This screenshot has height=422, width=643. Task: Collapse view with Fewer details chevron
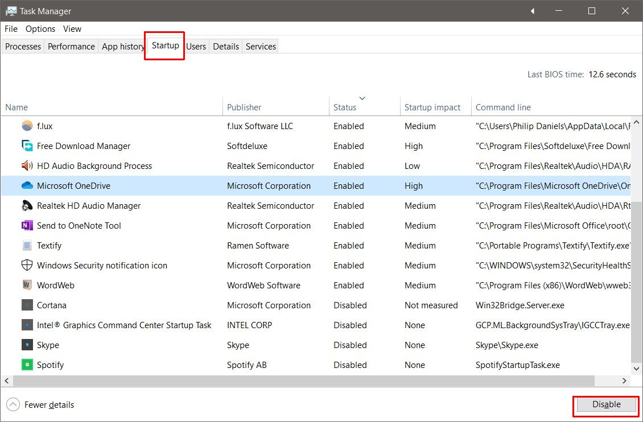13,405
